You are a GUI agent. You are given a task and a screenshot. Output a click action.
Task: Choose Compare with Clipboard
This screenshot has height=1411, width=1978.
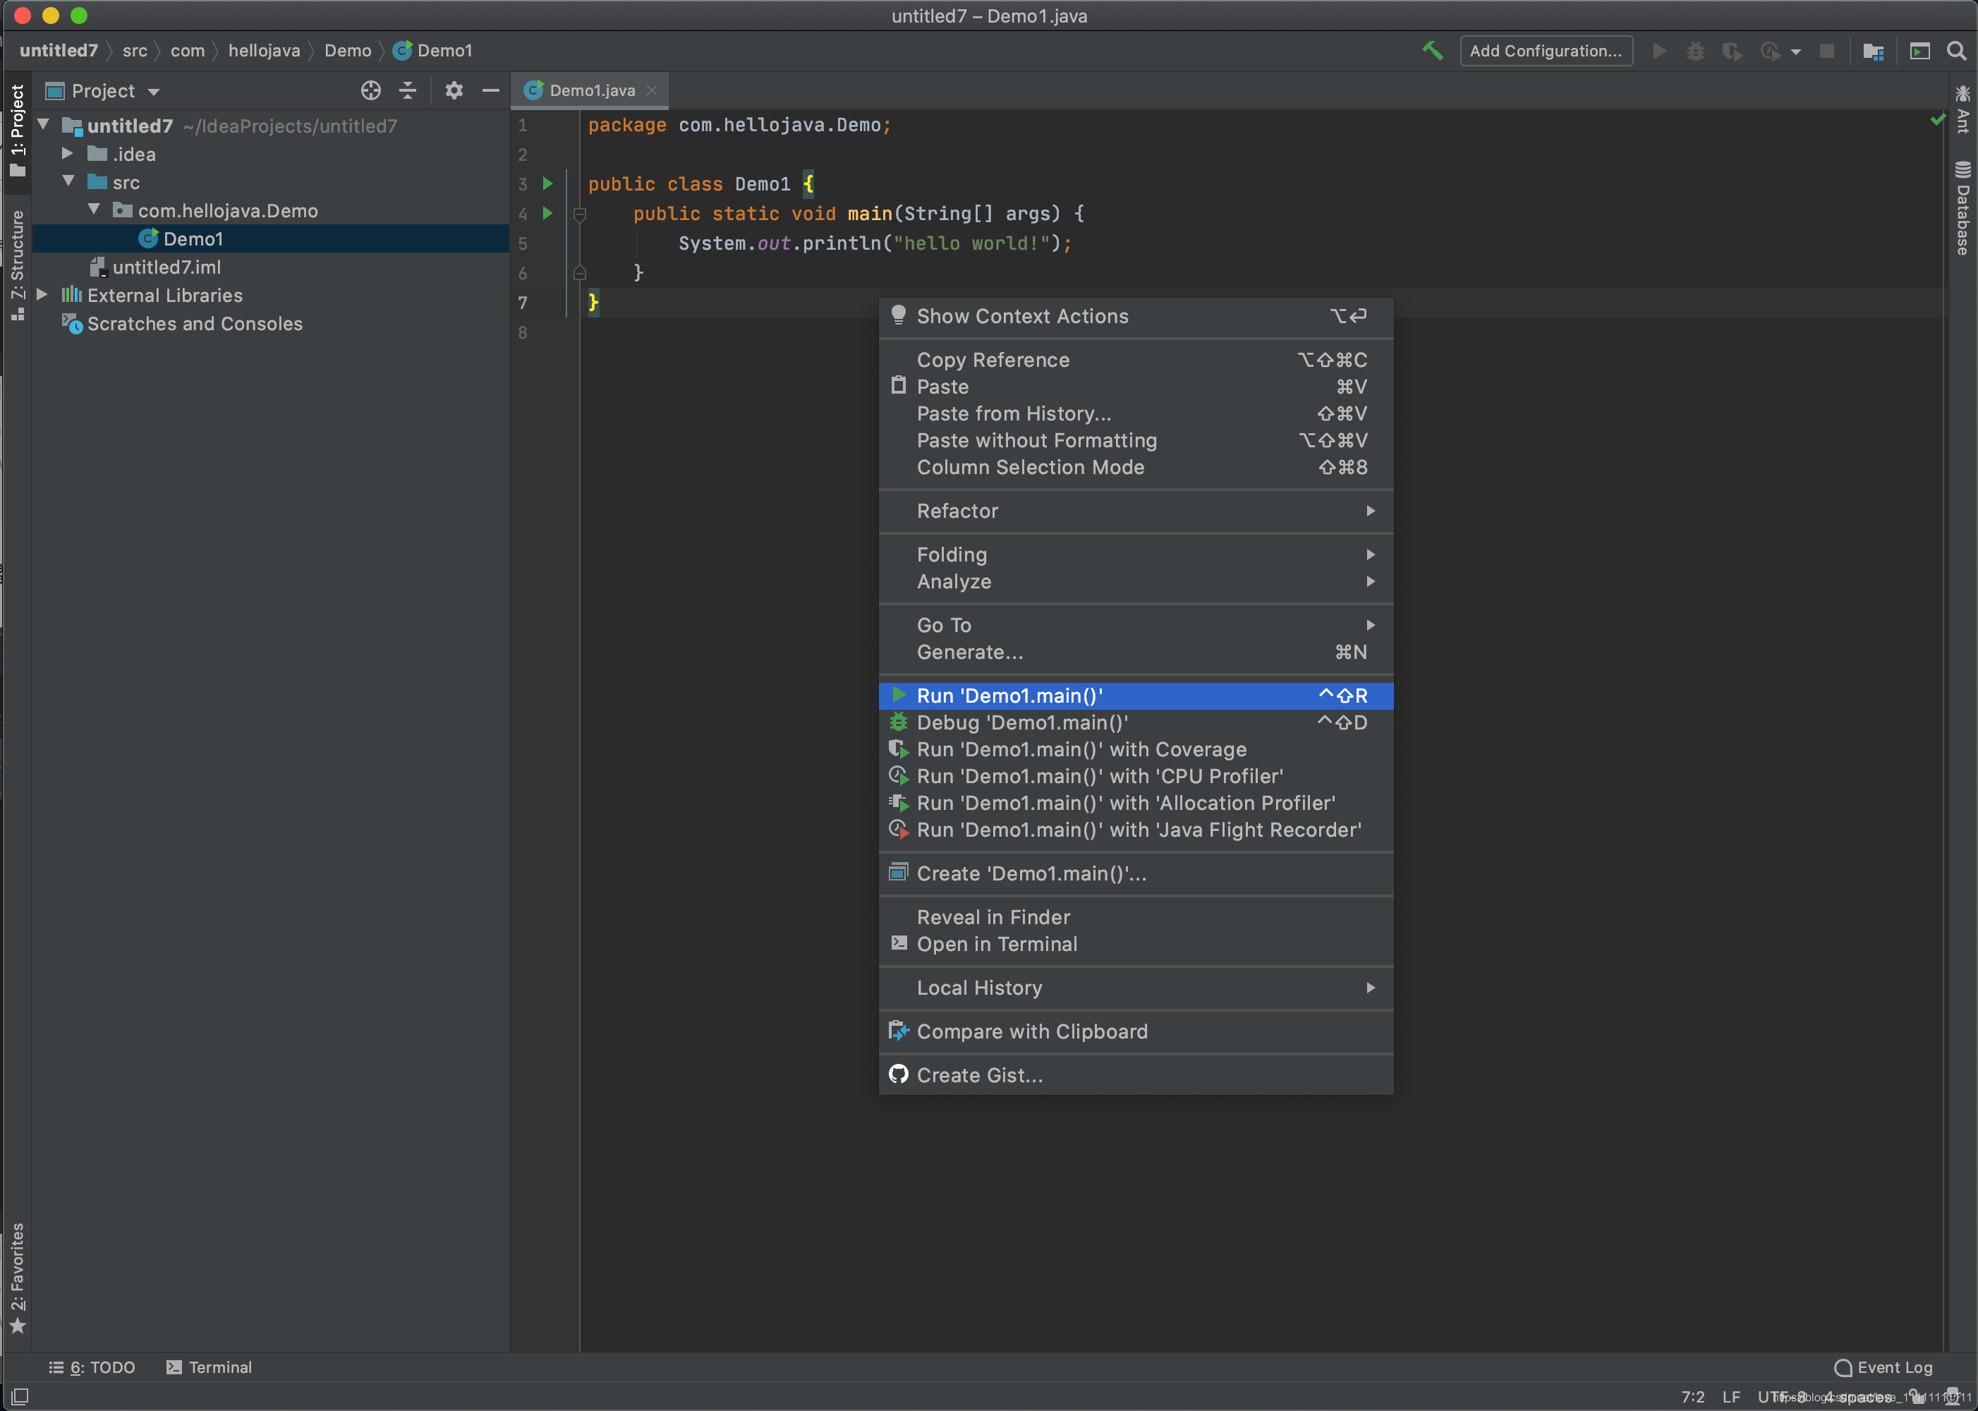[x=1136, y=1032]
